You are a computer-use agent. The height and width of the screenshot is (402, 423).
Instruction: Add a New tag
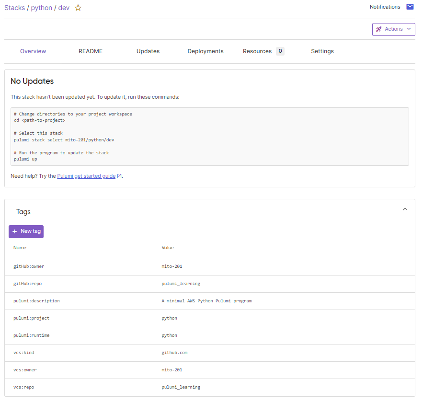pyautogui.click(x=26, y=231)
